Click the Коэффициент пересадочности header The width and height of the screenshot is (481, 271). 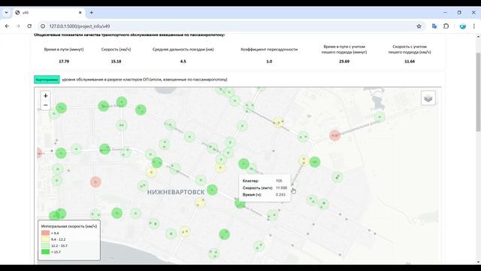pos(269,49)
